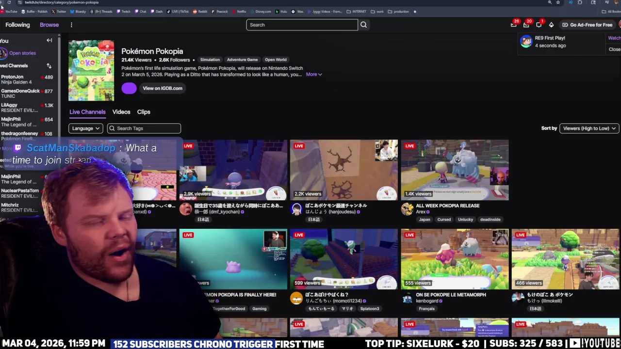This screenshot has width=621, height=349.
Task: Open the 466 viewers stream thumbnail
Action: (x=565, y=259)
